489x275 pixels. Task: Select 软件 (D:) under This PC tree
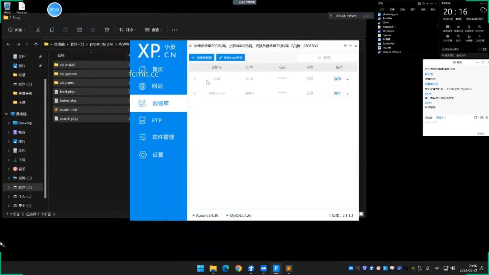click(25, 187)
